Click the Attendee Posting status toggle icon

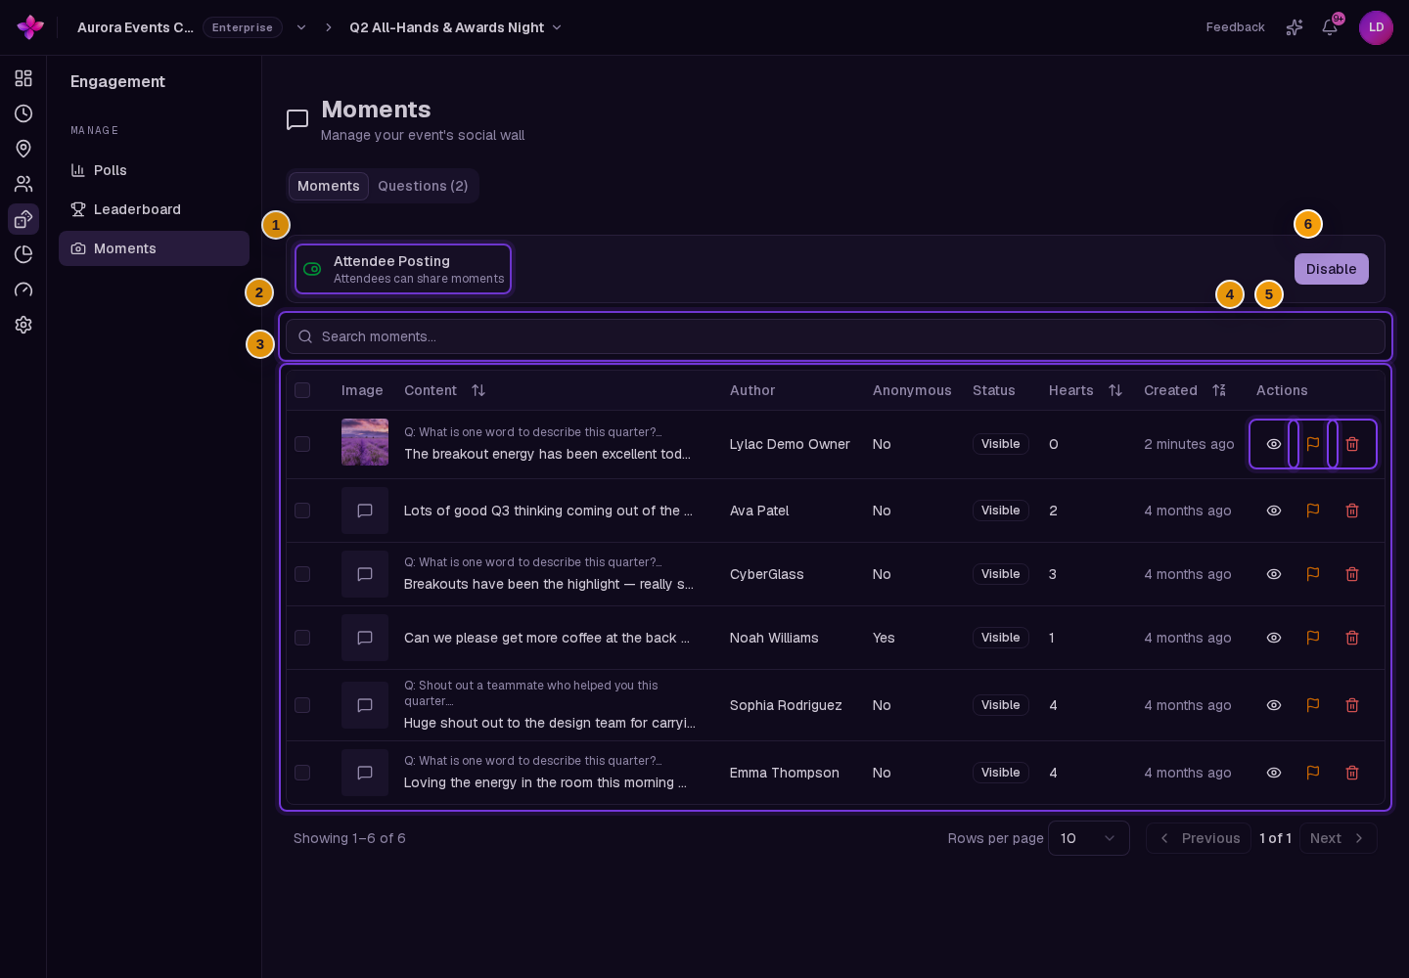click(x=312, y=269)
